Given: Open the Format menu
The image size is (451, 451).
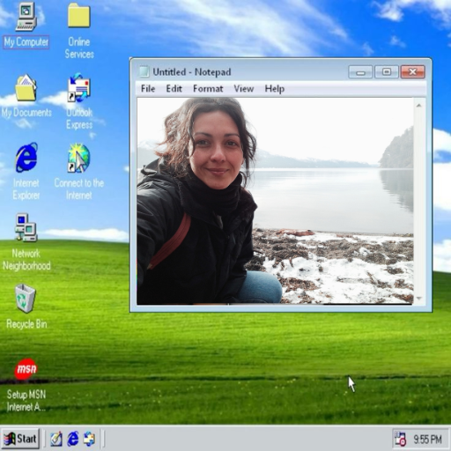Looking at the screenshot, I should 208,89.
